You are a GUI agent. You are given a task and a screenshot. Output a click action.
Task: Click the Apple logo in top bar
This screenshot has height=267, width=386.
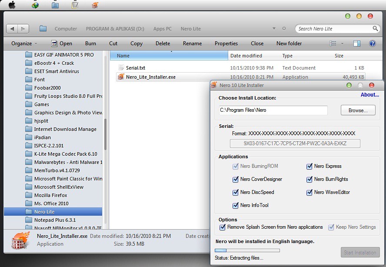(12, 5)
